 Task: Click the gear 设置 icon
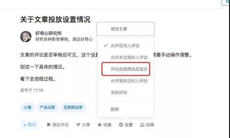(x=121, y=125)
